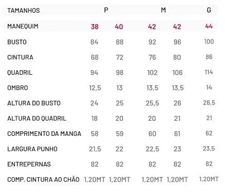Click the OMBRO row label

pos(18,88)
